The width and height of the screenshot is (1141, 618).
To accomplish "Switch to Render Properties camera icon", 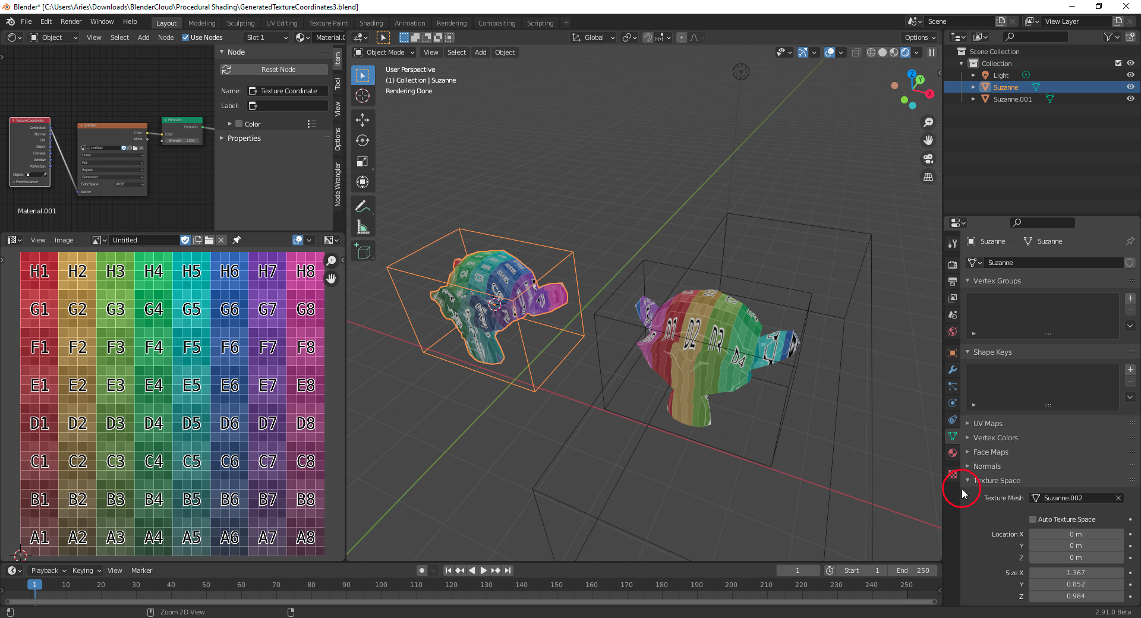I will coord(953,264).
